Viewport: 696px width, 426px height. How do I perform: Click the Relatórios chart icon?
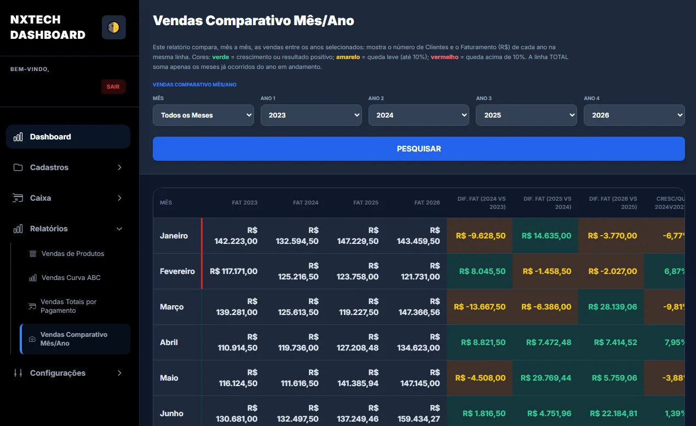coord(18,229)
